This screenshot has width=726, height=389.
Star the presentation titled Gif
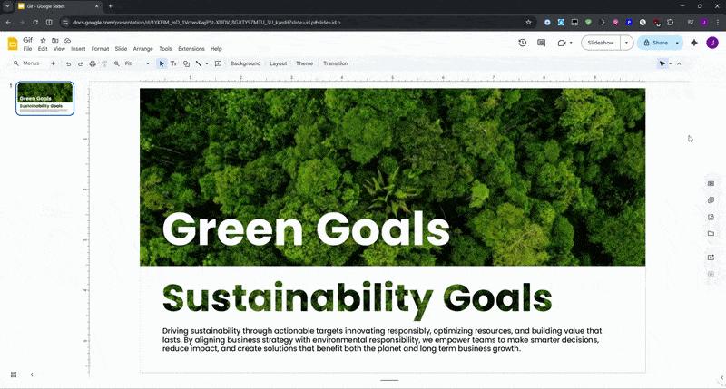point(43,40)
